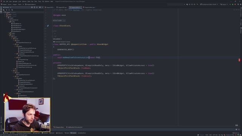Open the Edit menu
The width and height of the screenshot is (242, 136).
[x=7, y=2]
